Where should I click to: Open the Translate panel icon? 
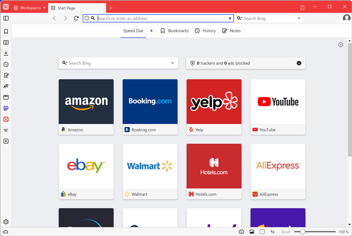pos(6,86)
